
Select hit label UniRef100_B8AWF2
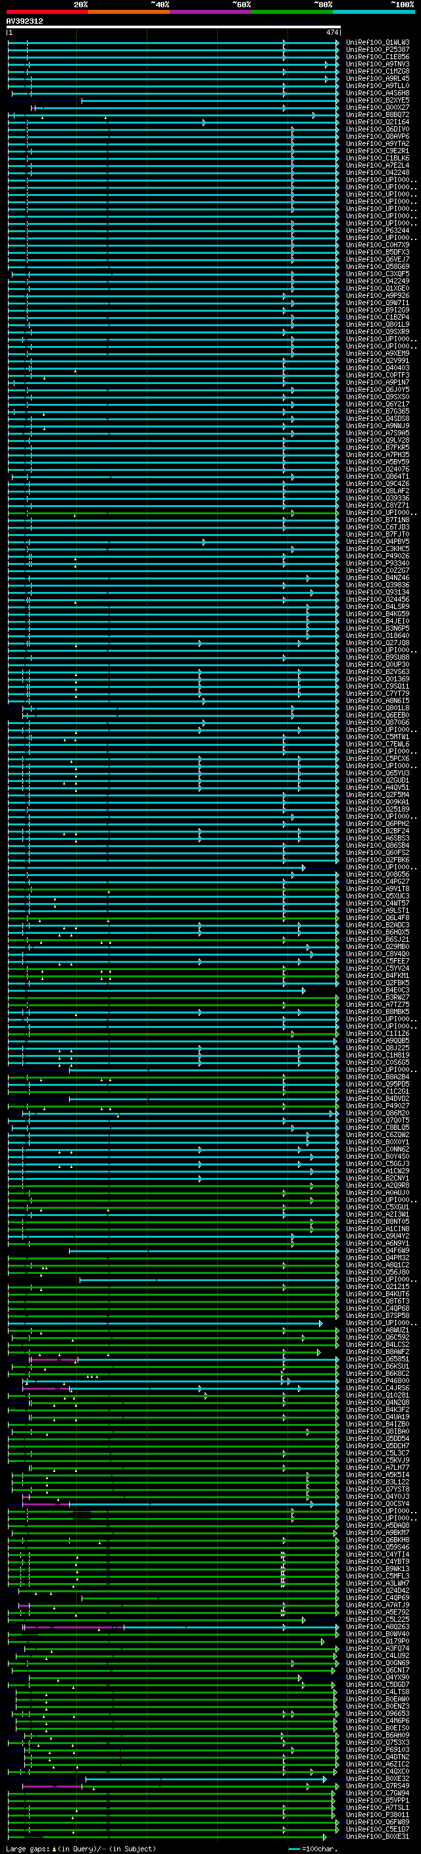click(378, 1352)
